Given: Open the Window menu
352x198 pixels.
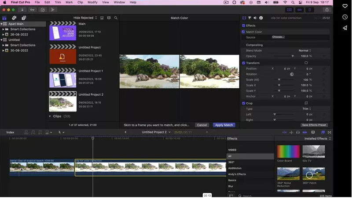Looking at the screenshot, I should (119, 2).
